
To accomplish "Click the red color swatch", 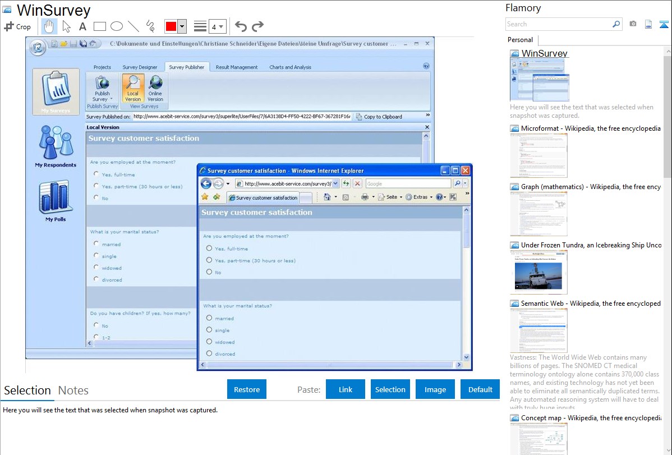I will (x=171, y=26).
